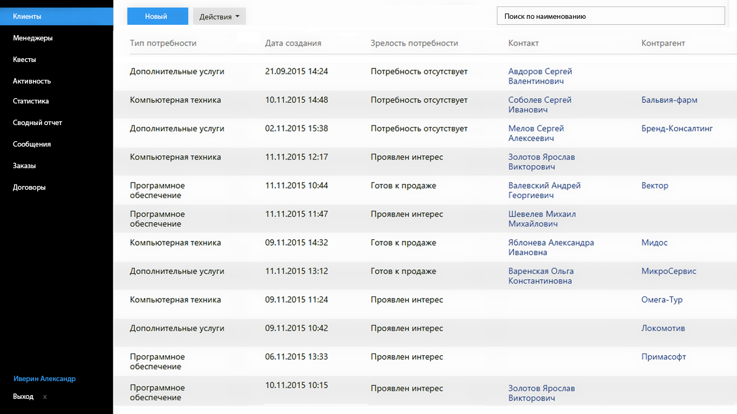
Task: Navigate to Договоры section
Action: point(30,187)
